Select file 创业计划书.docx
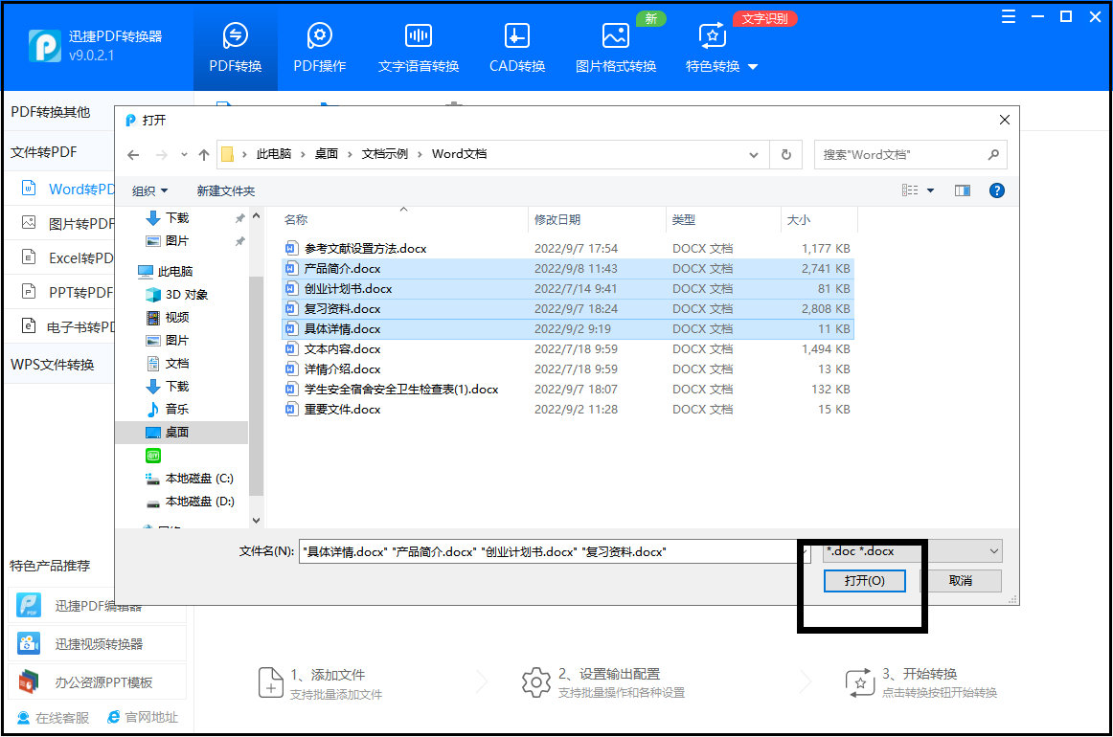 click(x=568, y=289)
